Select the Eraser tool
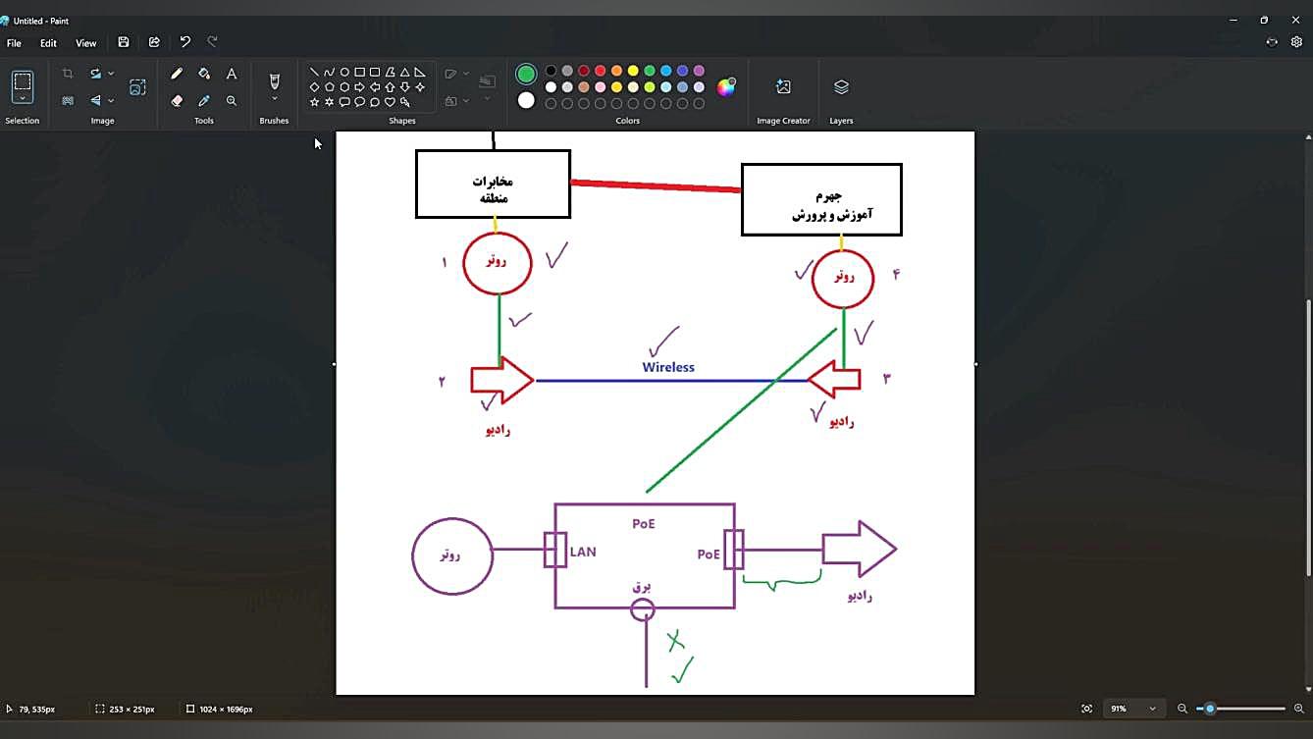Screen dimensions: 1313x739 [177, 100]
